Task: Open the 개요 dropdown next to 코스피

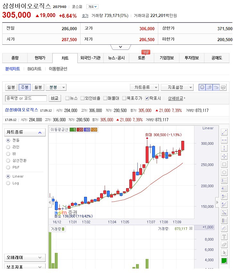Action: click(92, 7)
